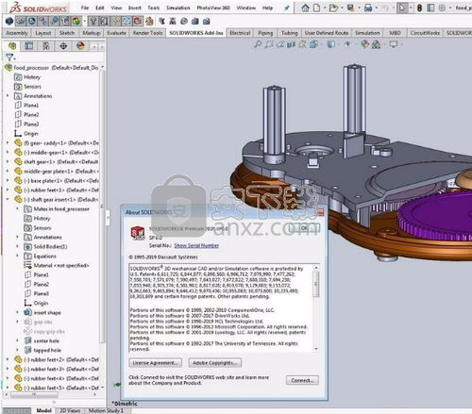Open the Motion Study 1 bottom tab

coord(106,410)
